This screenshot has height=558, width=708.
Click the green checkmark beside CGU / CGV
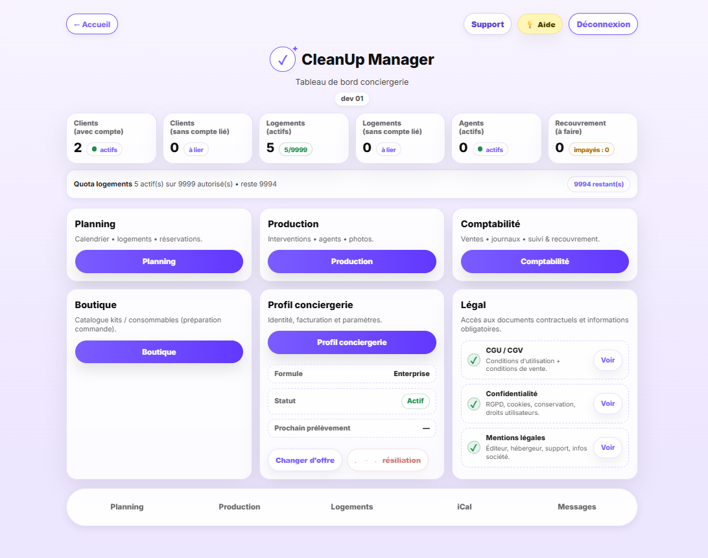click(x=473, y=360)
